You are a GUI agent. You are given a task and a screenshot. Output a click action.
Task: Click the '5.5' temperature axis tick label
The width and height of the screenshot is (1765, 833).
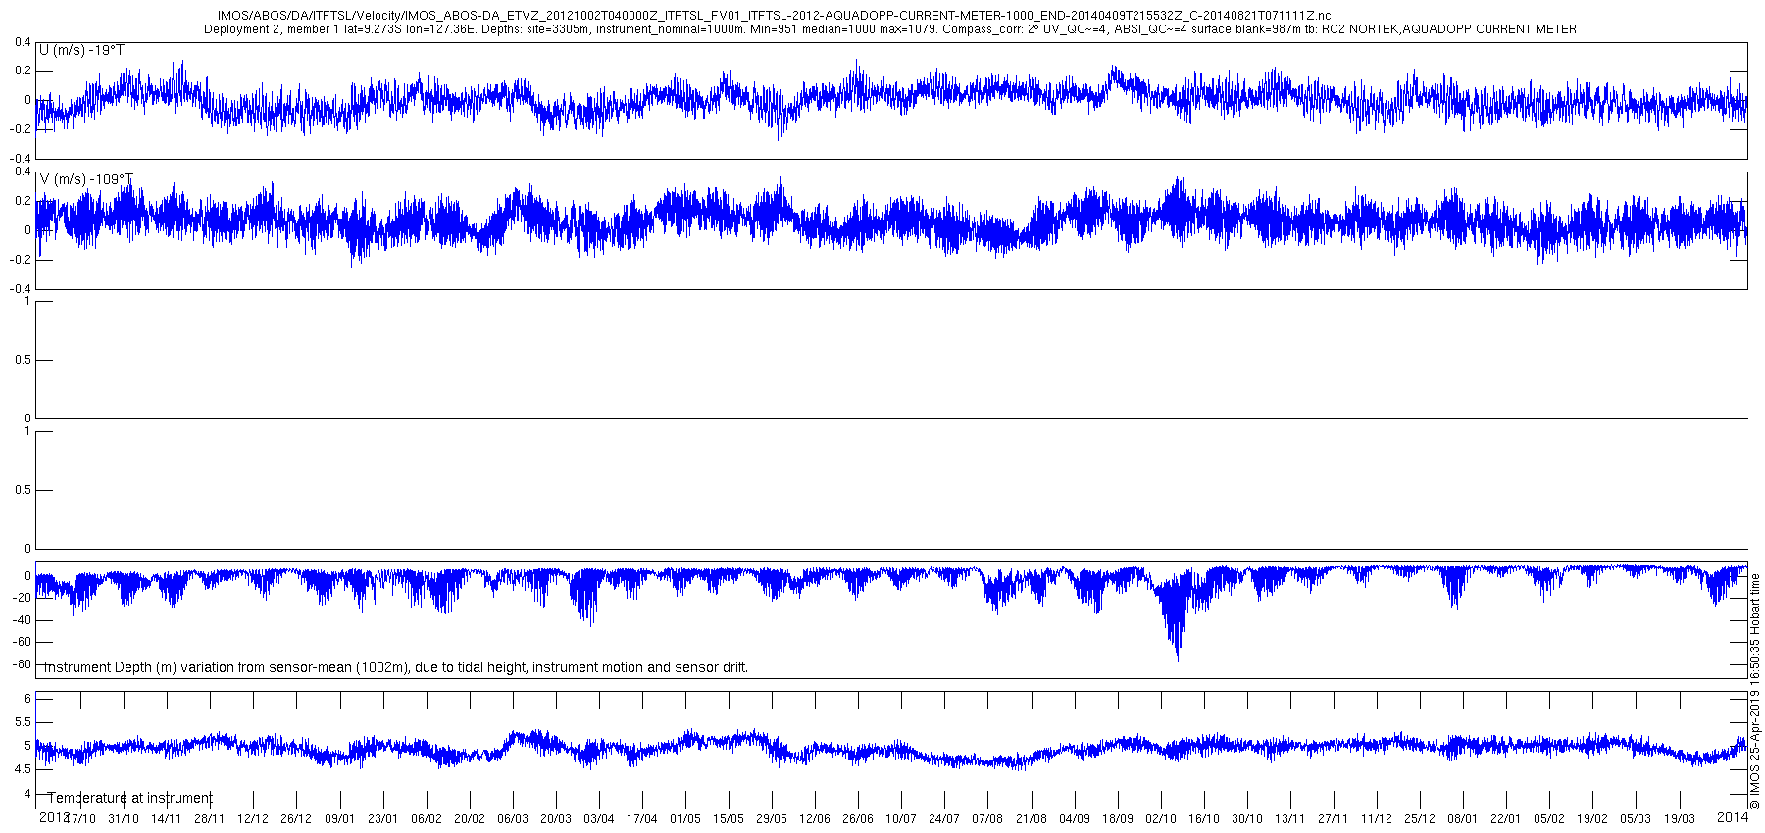[x=24, y=722]
